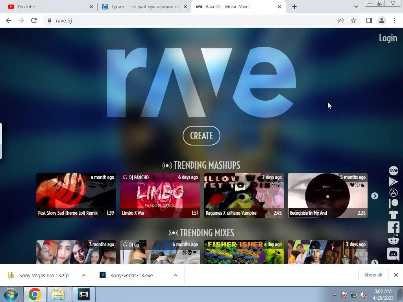Viewport: 403px width, 302px height.
Task: Show next trending mashups arrow
Action: click(x=375, y=196)
